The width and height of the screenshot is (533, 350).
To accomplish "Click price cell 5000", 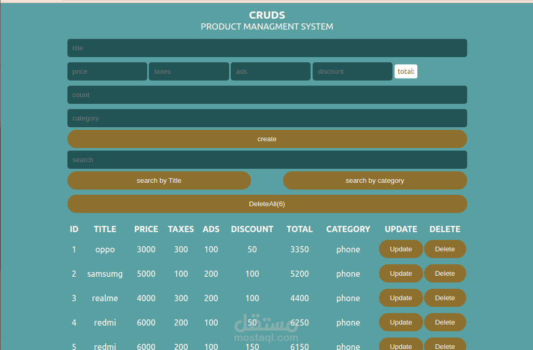I will coord(146,274).
